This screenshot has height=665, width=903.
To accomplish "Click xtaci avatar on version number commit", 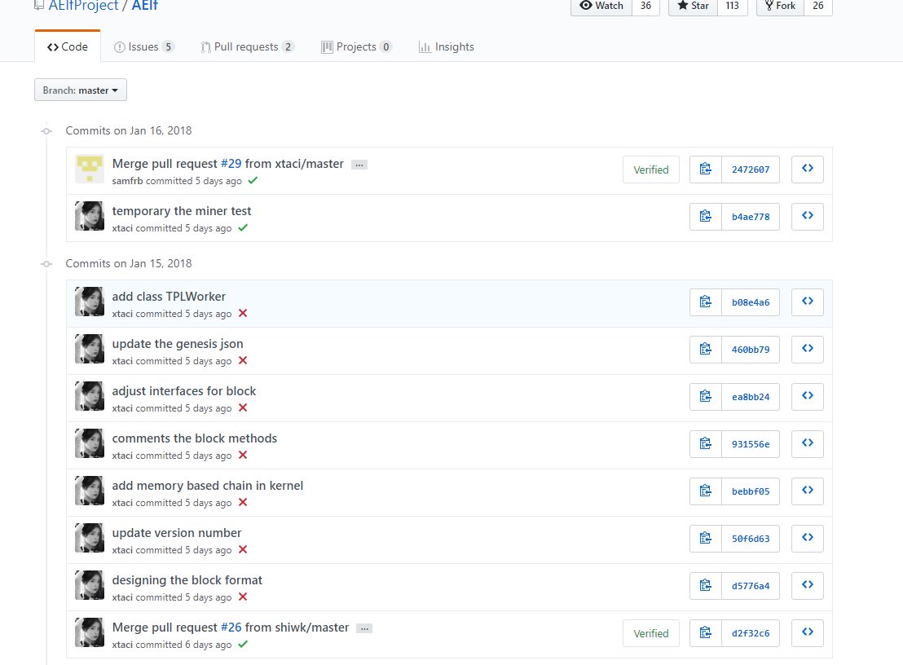I will click(90, 538).
